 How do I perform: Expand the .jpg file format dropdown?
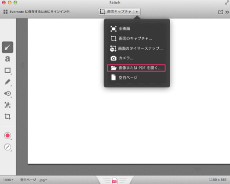[43, 180]
